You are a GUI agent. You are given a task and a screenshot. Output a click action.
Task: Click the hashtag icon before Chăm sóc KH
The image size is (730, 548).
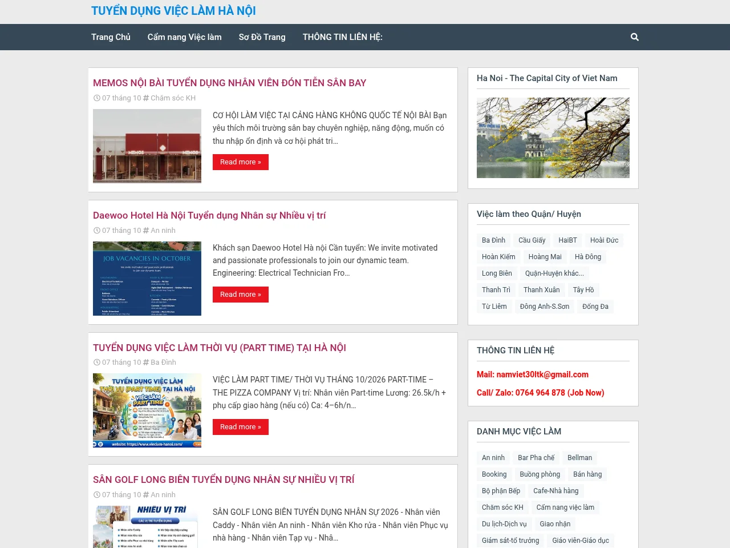146,98
